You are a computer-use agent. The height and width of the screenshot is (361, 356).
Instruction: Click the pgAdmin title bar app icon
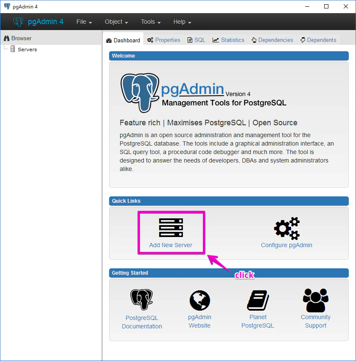[x=7, y=6]
